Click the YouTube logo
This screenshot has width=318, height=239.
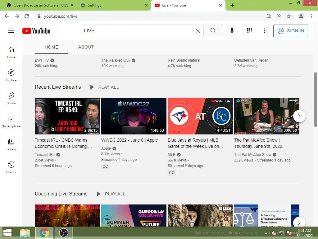(x=36, y=31)
